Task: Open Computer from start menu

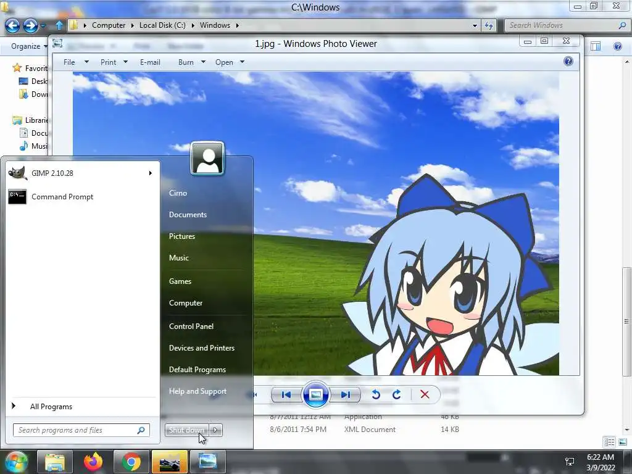Action: 185,303
